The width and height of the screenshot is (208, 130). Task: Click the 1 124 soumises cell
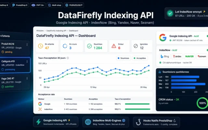point(71,104)
